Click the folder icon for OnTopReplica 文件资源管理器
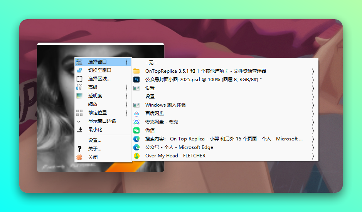Viewport: 362px width, 212px height. pos(136,71)
